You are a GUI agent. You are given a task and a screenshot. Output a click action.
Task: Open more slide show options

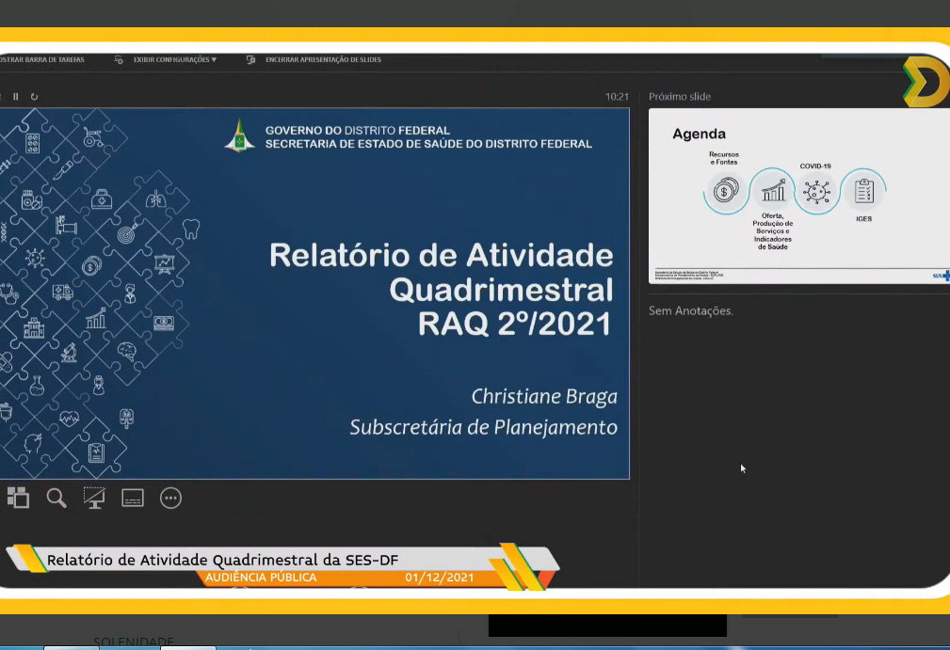click(170, 499)
